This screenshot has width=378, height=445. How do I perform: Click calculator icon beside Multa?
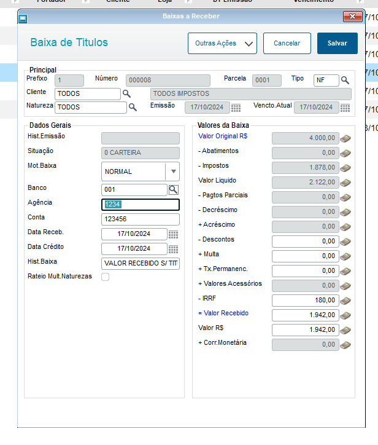pyautogui.click(x=345, y=256)
